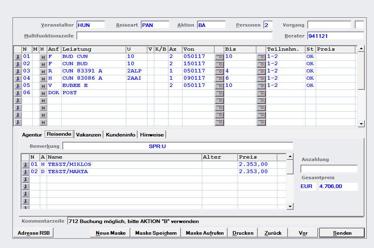The width and height of the screenshot is (374, 248).
Task: Open the Bis calendar icon in row 05
Action: click(x=261, y=86)
